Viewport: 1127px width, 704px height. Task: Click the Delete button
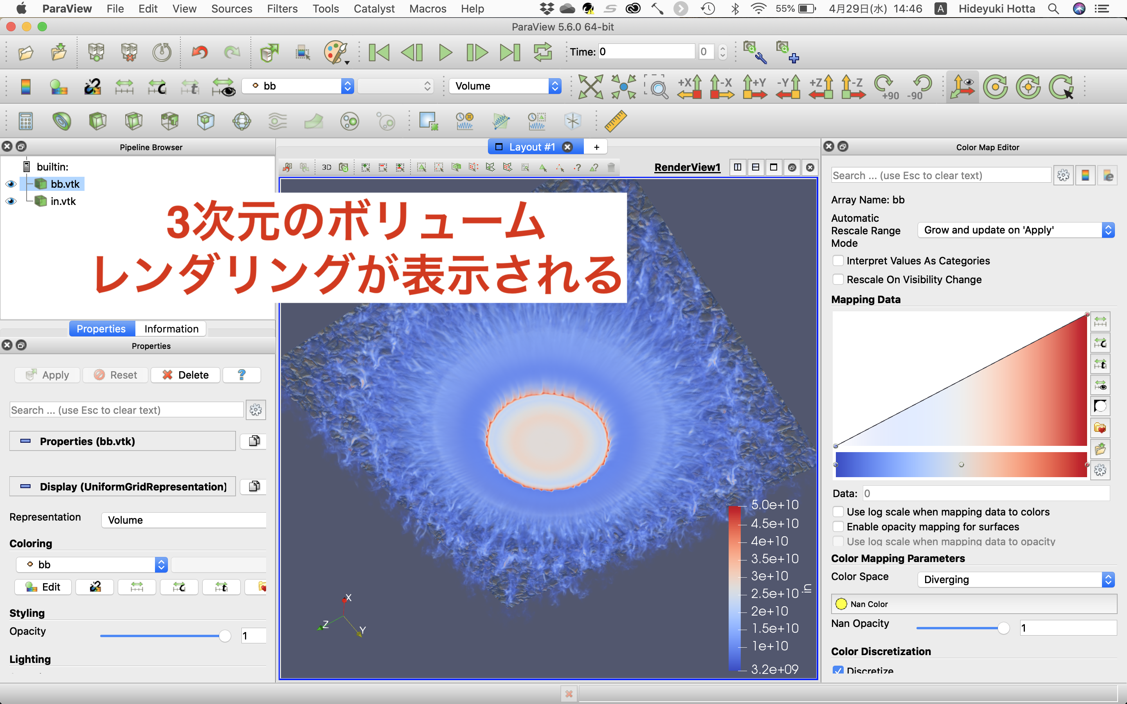coord(185,375)
